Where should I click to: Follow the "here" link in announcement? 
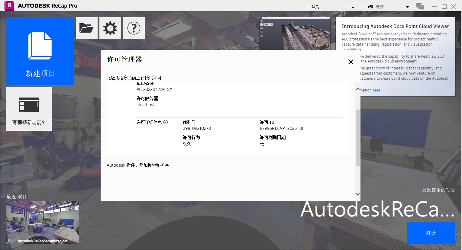click(376, 90)
